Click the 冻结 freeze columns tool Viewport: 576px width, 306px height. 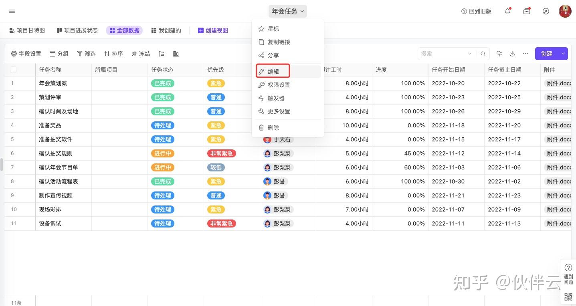click(x=141, y=54)
